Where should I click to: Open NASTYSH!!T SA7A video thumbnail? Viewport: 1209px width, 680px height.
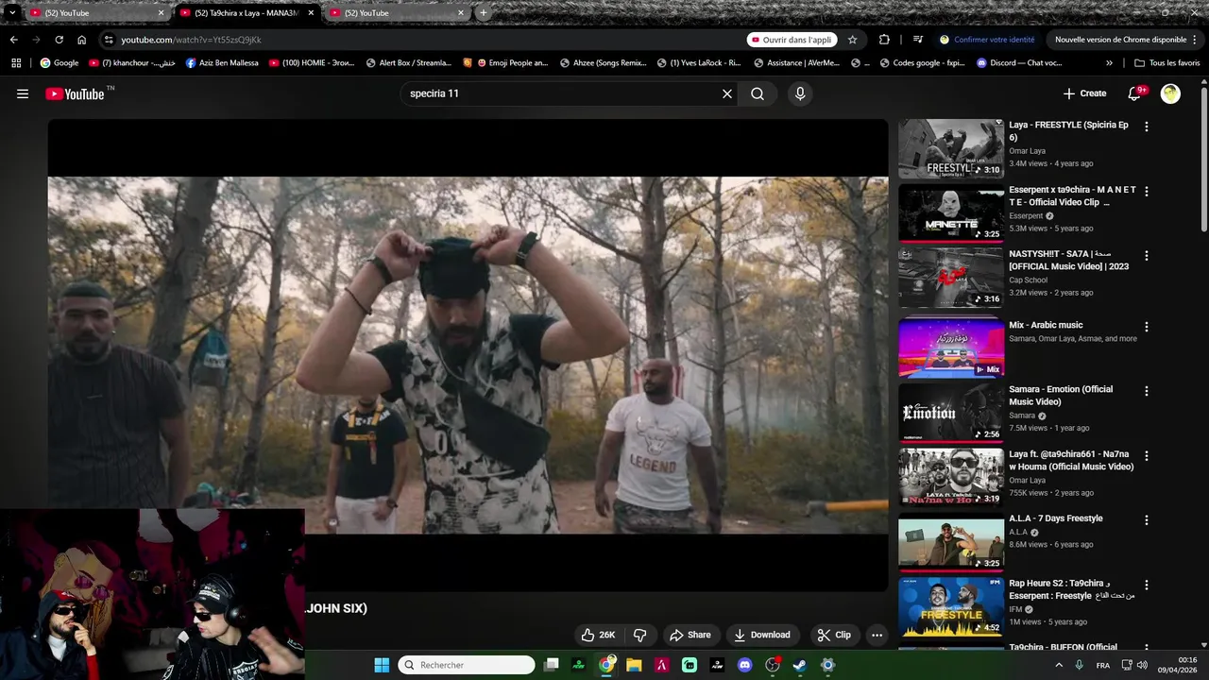point(951,278)
